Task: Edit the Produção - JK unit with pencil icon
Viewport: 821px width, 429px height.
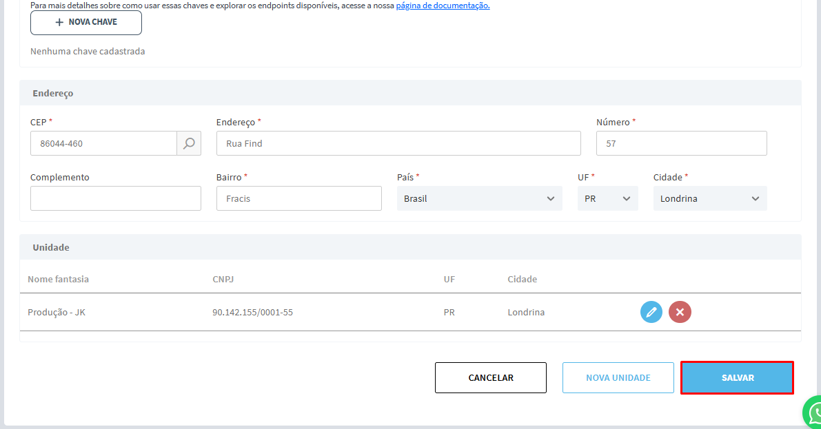Action: click(x=651, y=312)
